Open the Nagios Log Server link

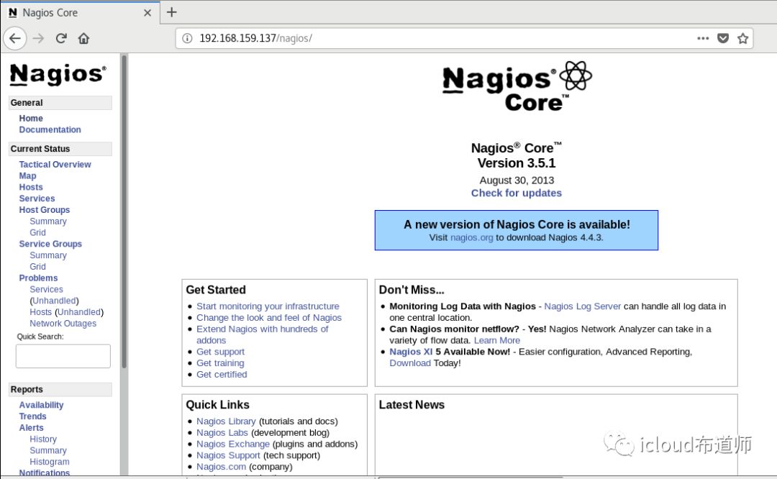[582, 306]
